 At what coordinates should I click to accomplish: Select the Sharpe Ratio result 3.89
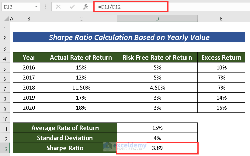[x=157, y=148]
